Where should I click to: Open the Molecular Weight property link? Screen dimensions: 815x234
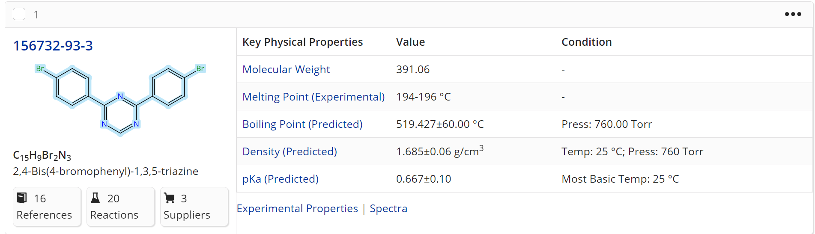tap(286, 69)
